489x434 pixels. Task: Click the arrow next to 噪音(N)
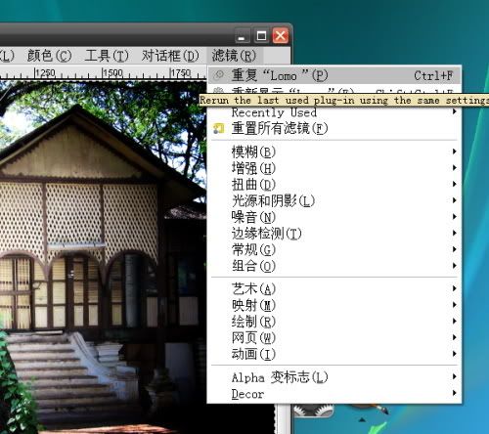click(455, 217)
